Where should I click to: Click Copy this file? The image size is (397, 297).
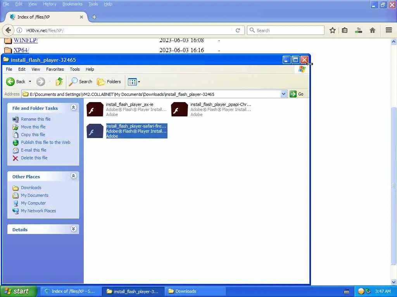click(33, 135)
